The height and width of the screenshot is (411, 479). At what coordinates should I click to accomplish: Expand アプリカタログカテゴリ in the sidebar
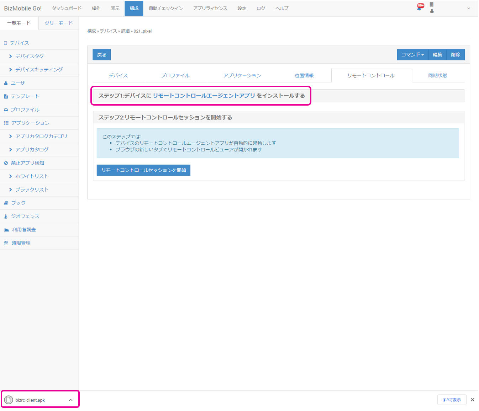(41, 136)
